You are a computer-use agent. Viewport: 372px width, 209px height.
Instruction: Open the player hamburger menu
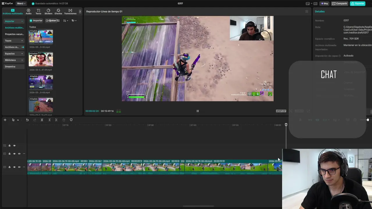click(x=306, y=12)
